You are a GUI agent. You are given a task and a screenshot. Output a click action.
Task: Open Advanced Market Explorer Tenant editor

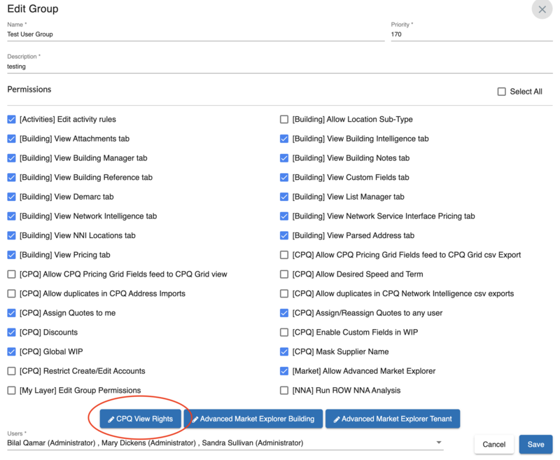[393, 419]
